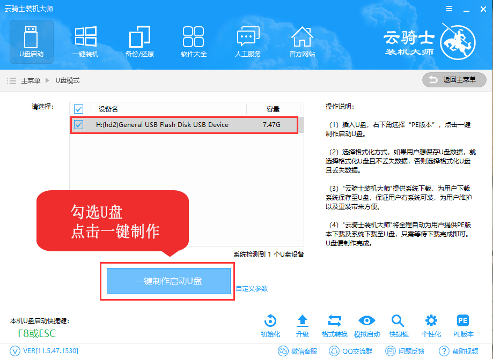Viewport: 493px width, 359px height.
Task: Visit the 官方网站 official site
Action: click(x=302, y=42)
